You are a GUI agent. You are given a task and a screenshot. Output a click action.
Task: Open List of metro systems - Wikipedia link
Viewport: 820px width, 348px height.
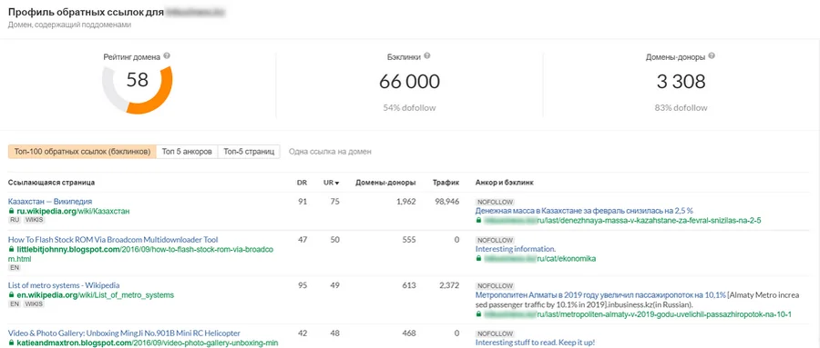pyautogui.click(x=64, y=285)
